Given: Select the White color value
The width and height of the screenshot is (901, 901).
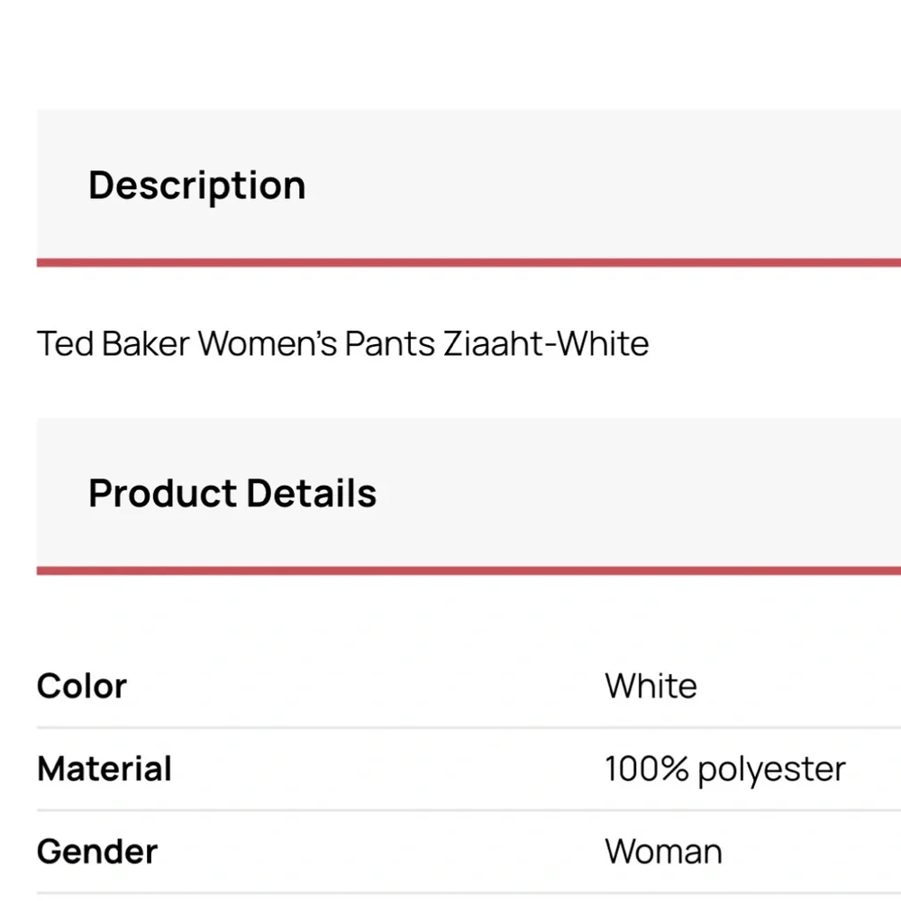Looking at the screenshot, I should [x=651, y=686].
